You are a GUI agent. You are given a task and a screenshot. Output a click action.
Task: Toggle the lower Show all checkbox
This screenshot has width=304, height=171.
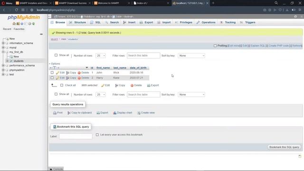[56, 94]
